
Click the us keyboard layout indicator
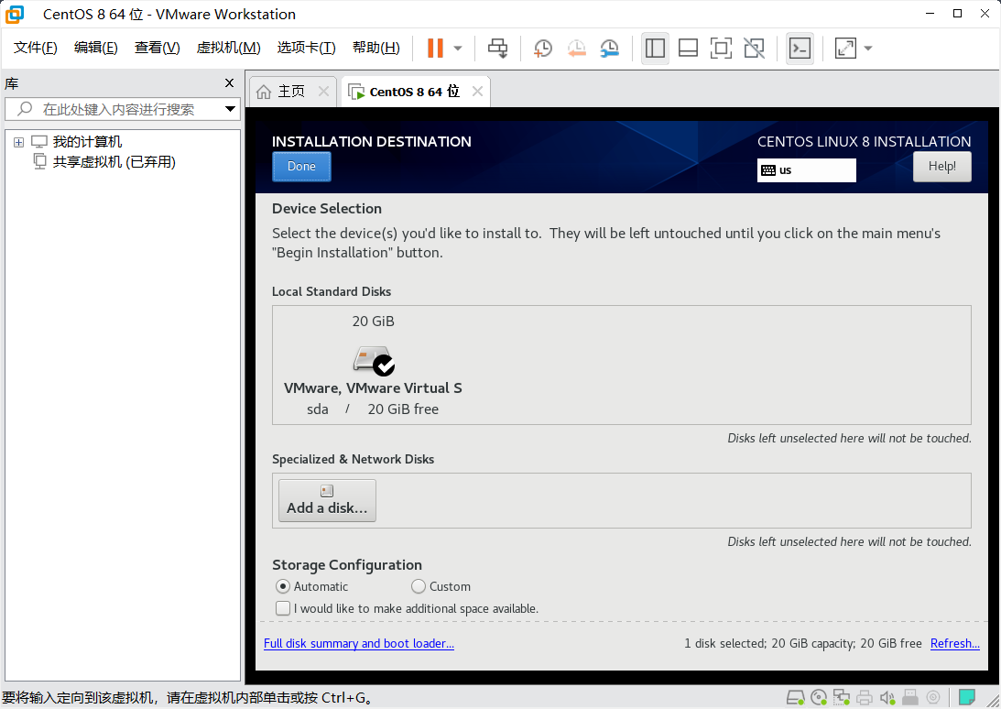[x=806, y=169]
